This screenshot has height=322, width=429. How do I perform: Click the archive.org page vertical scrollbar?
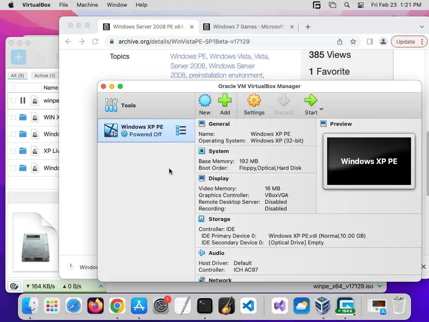[427, 163]
